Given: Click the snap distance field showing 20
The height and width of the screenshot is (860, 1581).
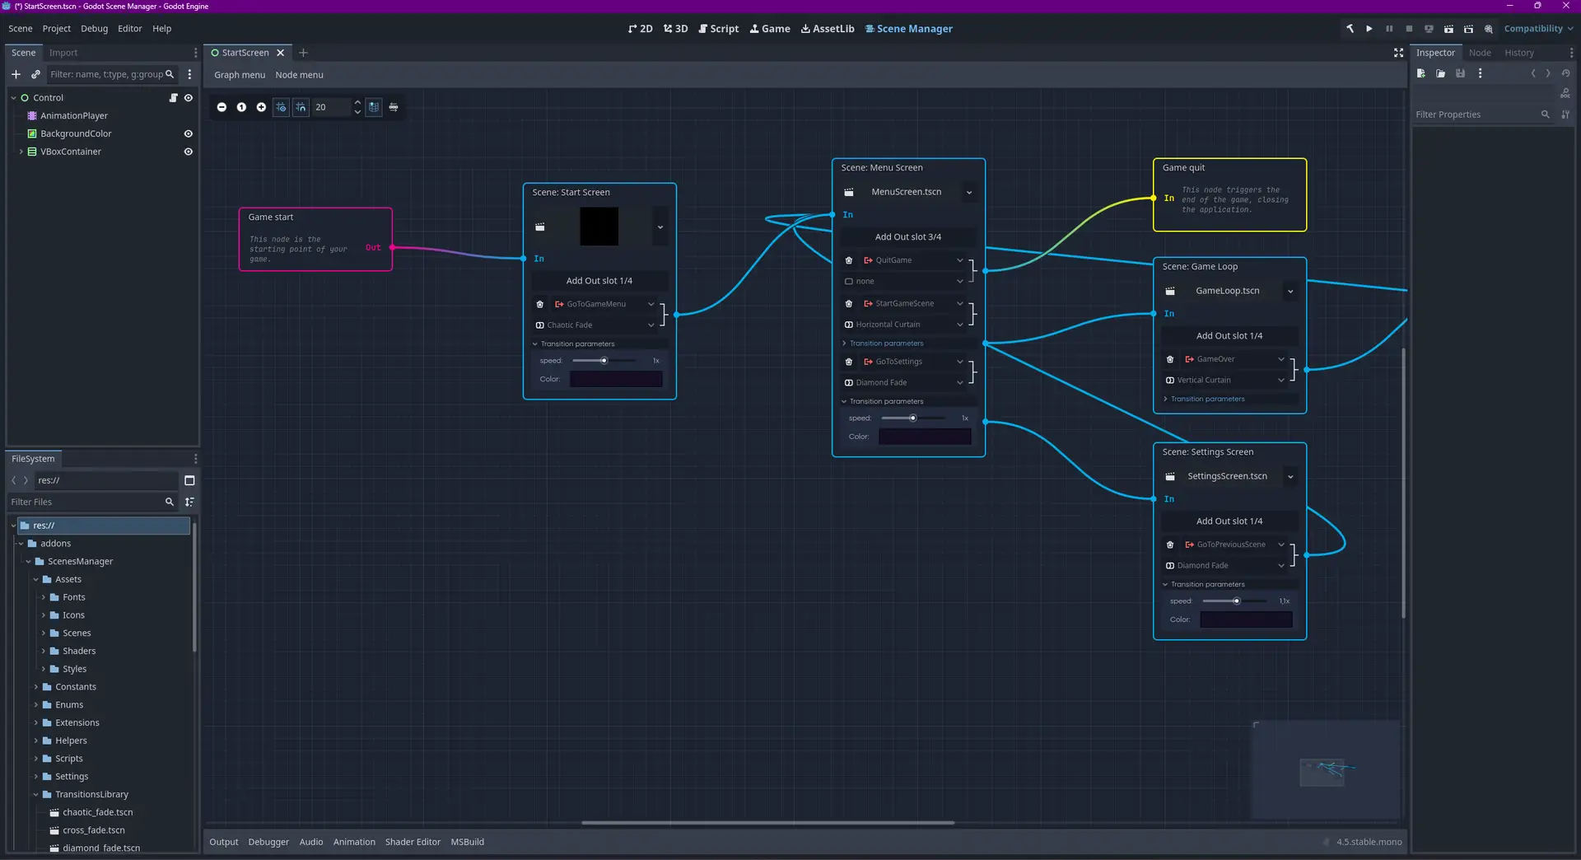Looking at the screenshot, I should [331, 107].
